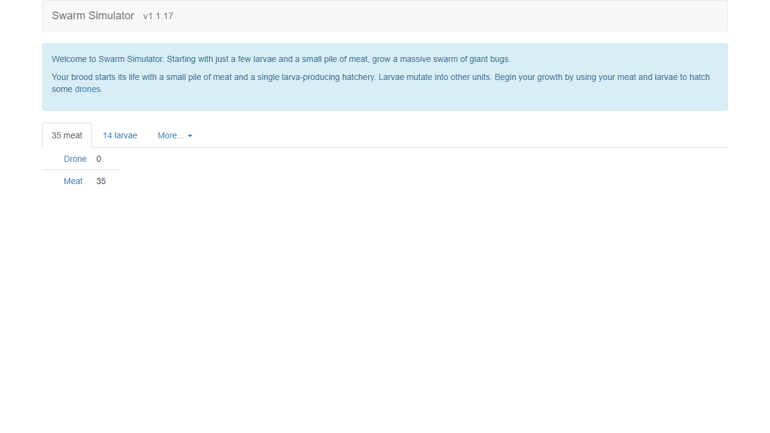Click the Swarm Simulator title
This screenshot has width=770, height=433.
[93, 16]
